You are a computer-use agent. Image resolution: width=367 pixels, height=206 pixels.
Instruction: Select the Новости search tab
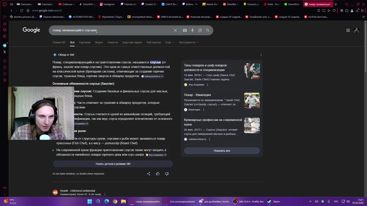click(x=113, y=42)
